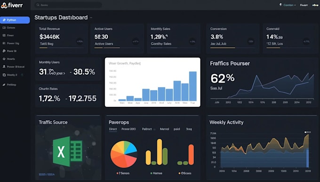Click the 52.30 Active Users value
The height and width of the screenshot is (182, 320).
tap(101, 37)
